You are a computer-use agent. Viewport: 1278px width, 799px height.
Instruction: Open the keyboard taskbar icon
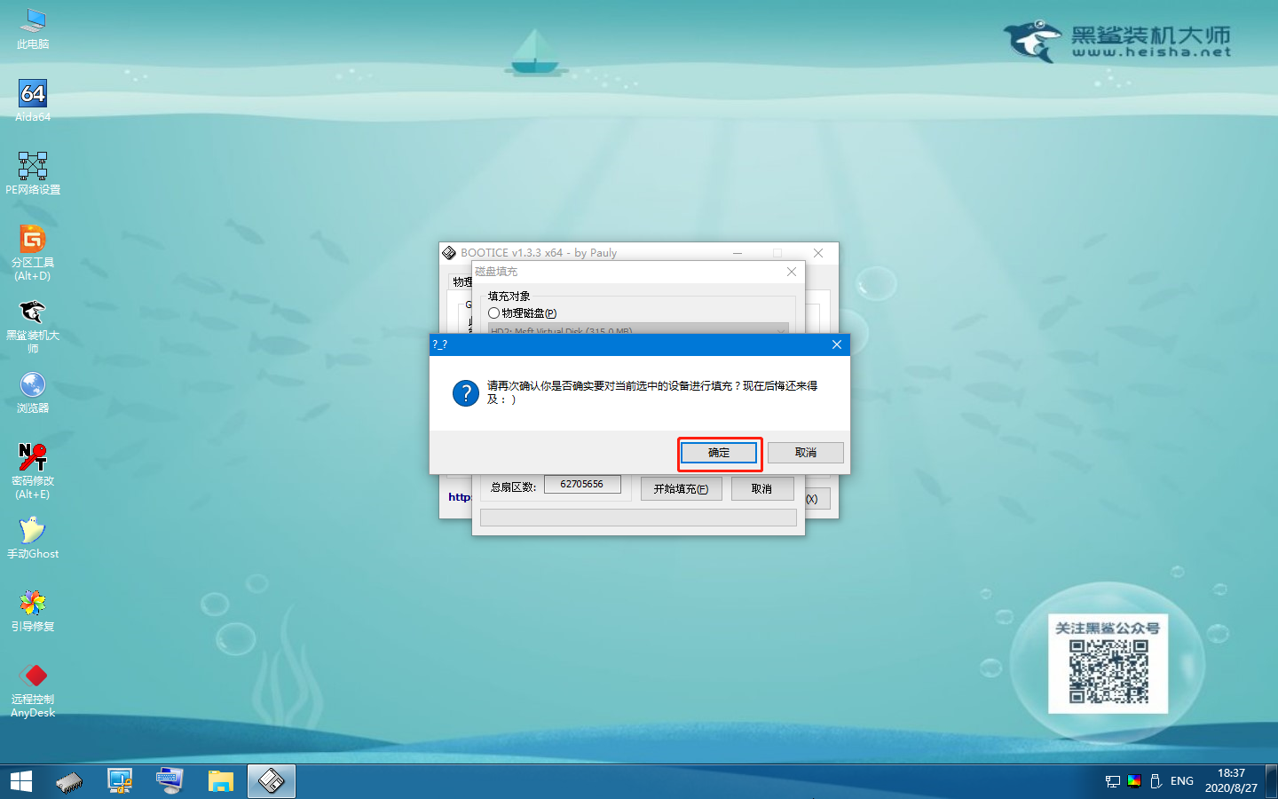(x=169, y=781)
